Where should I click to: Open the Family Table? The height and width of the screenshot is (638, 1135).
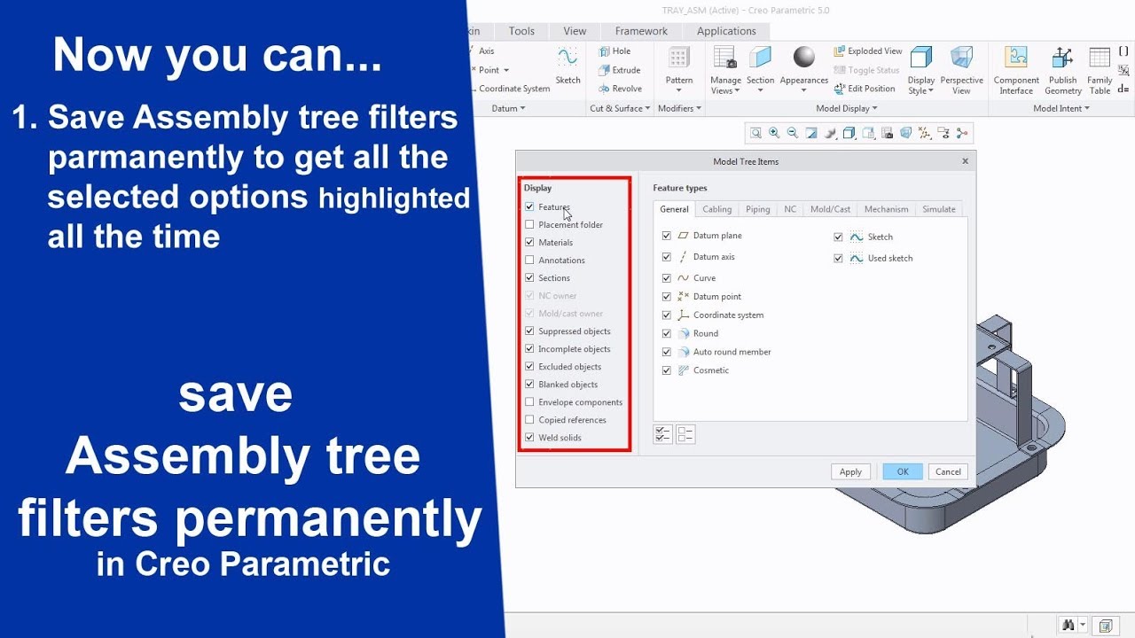pos(1100,70)
